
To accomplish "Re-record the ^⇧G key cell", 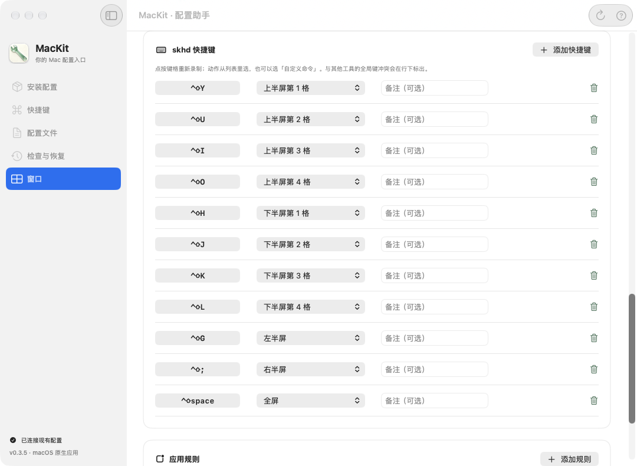I will click(198, 339).
